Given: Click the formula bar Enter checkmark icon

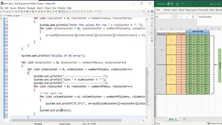Looking at the screenshot, I should [187, 17].
